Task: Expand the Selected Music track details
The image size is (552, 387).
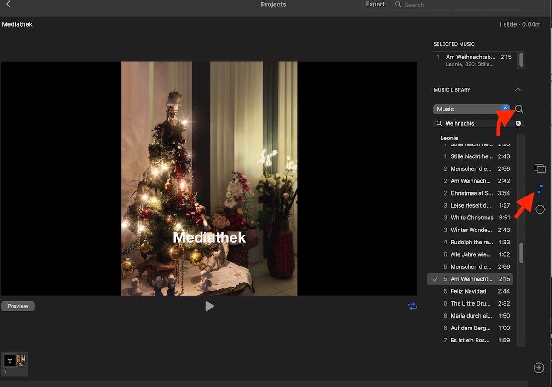Action: [x=474, y=60]
